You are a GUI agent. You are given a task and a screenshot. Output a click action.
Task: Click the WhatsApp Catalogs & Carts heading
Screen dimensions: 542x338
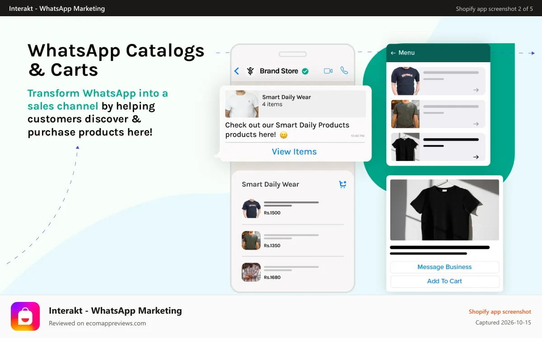click(x=116, y=60)
